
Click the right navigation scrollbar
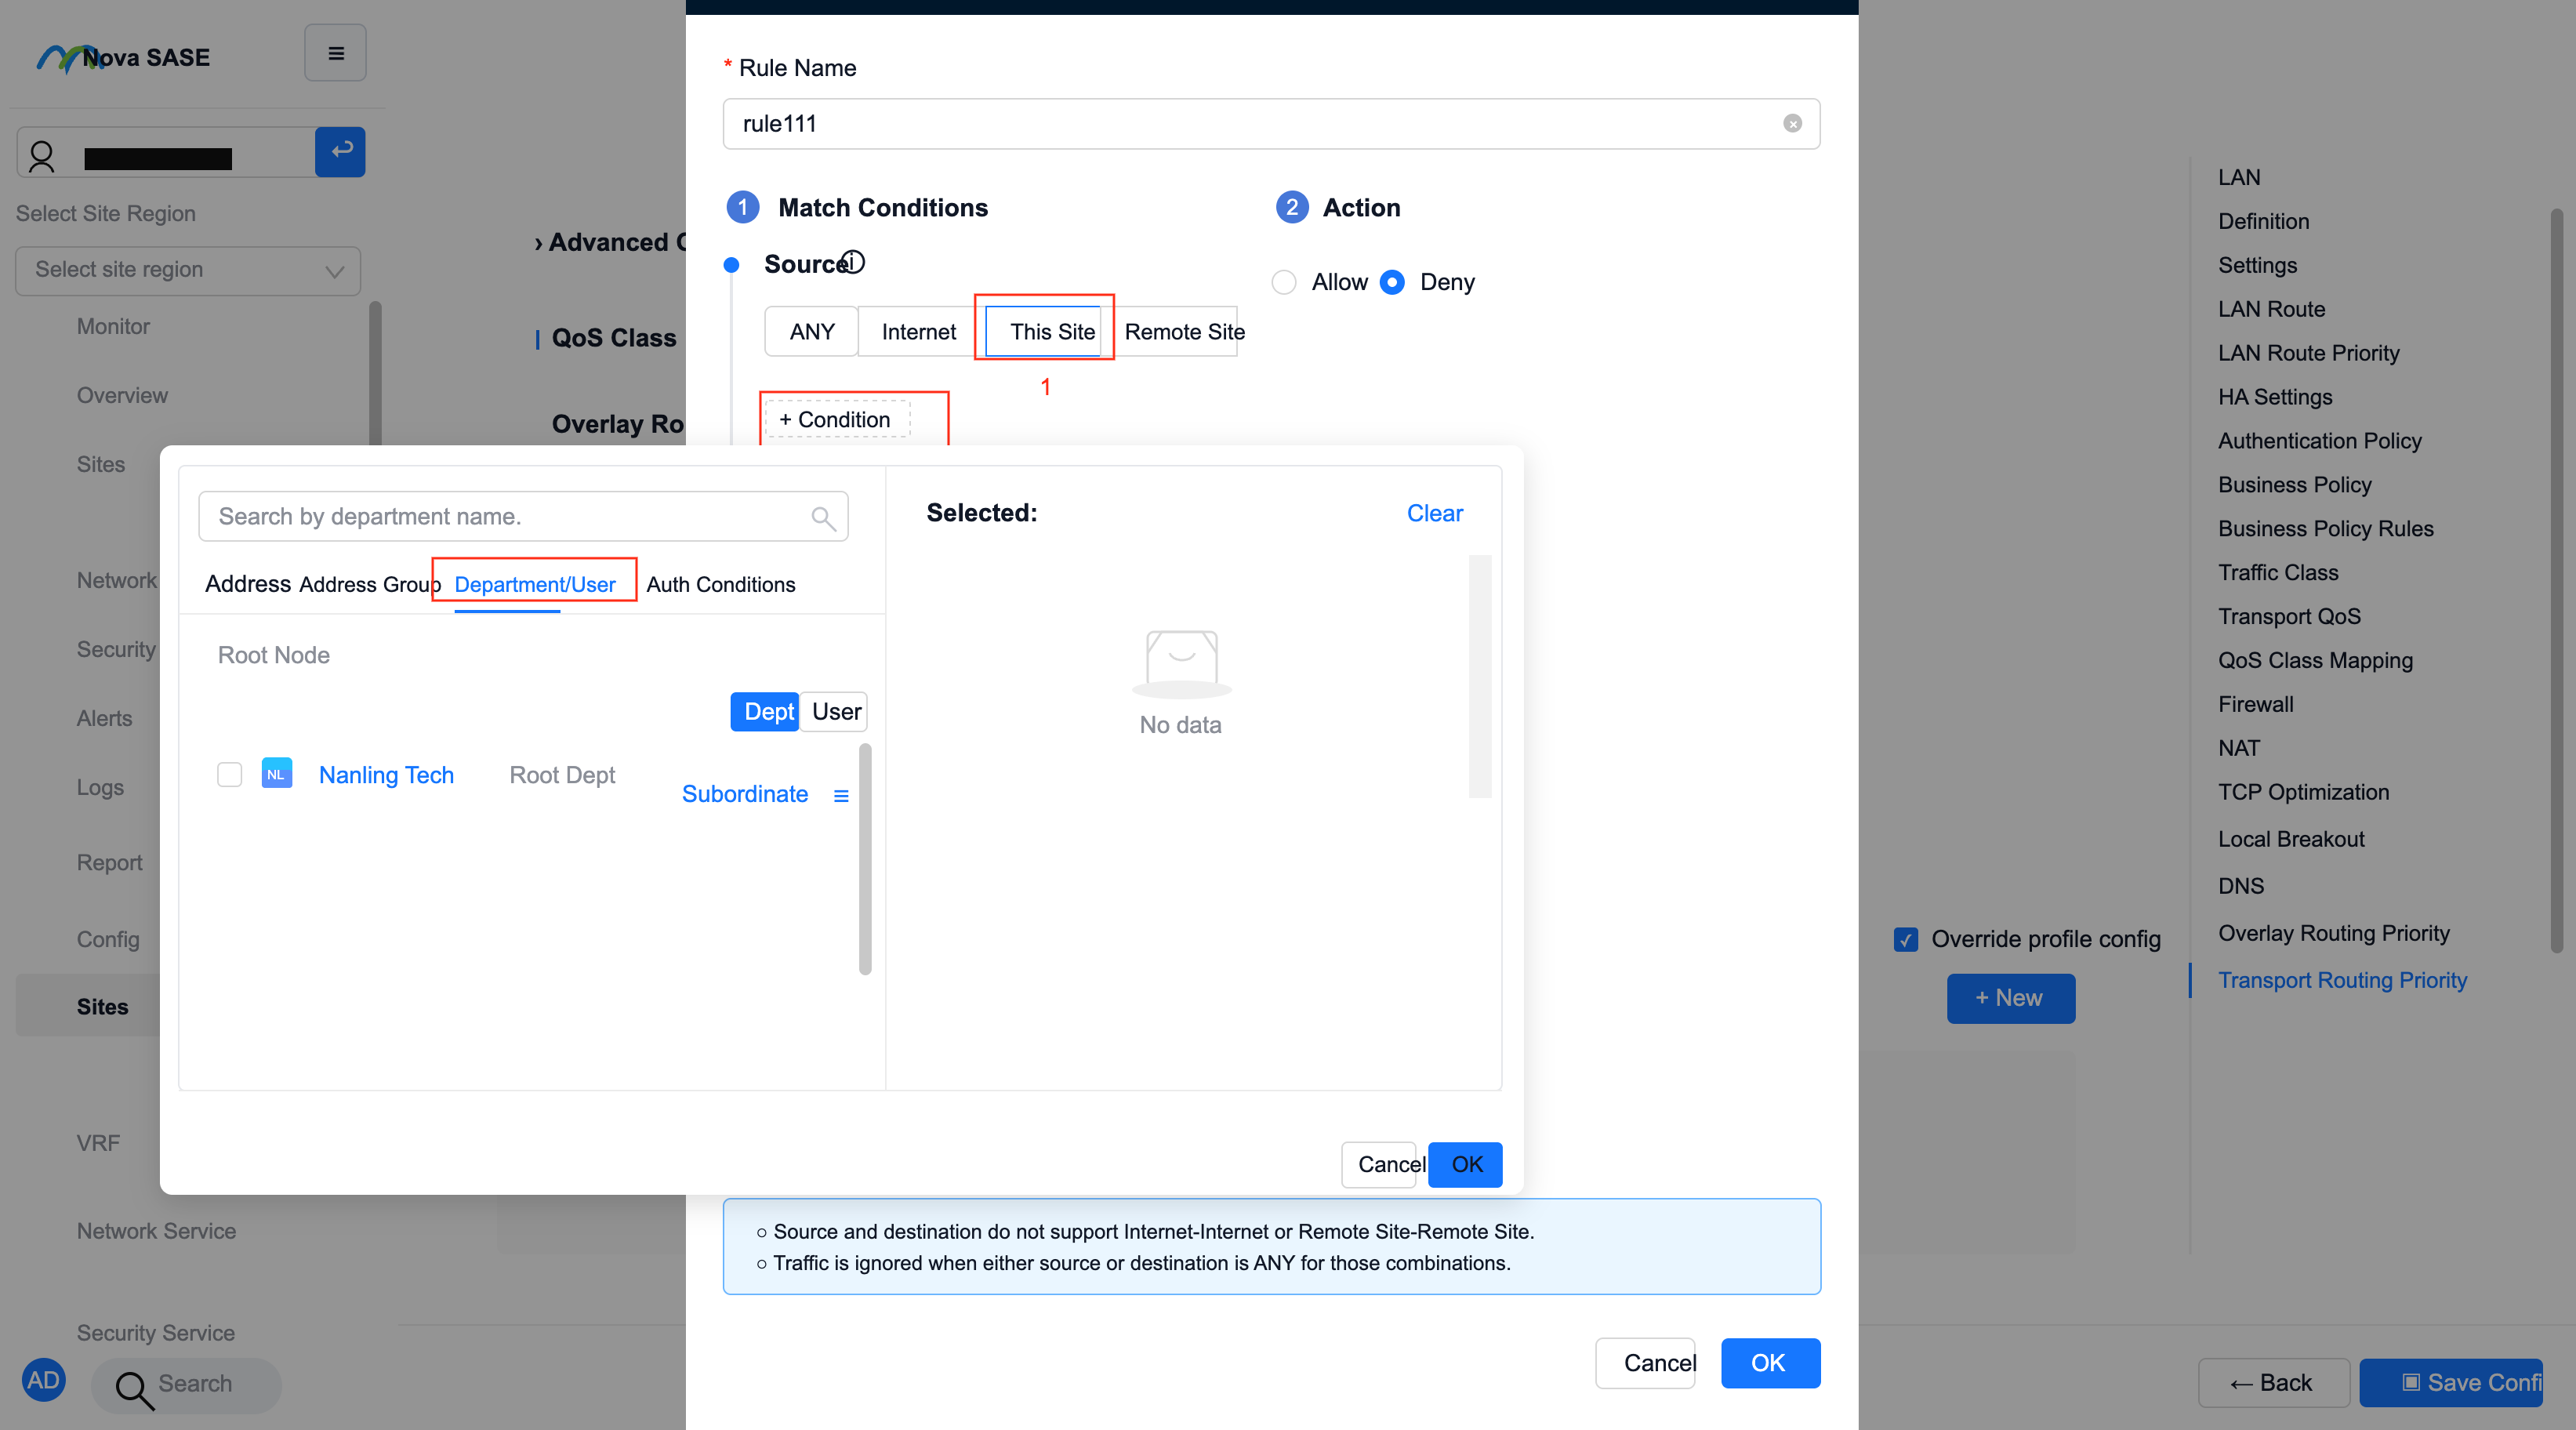pyautogui.click(x=2556, y=580)
